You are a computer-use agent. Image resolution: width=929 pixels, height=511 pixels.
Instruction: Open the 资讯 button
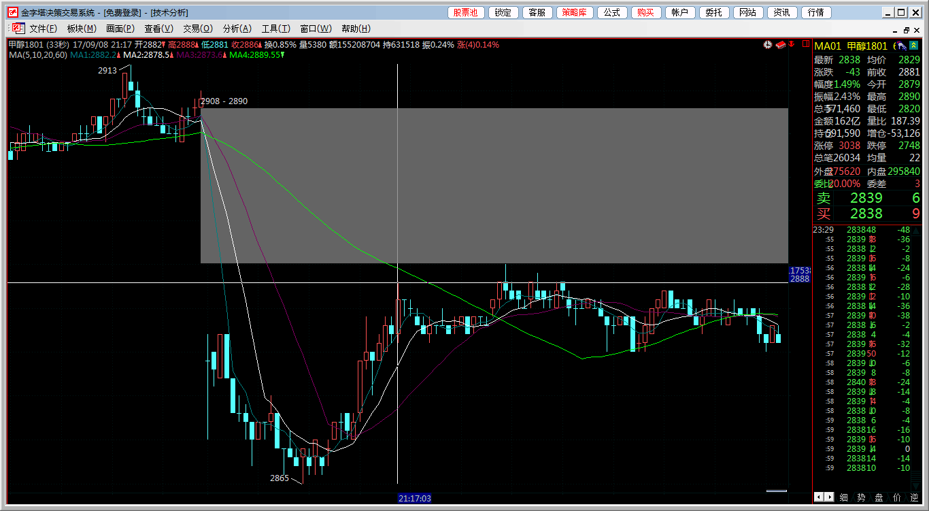click(x=782, y=12)
